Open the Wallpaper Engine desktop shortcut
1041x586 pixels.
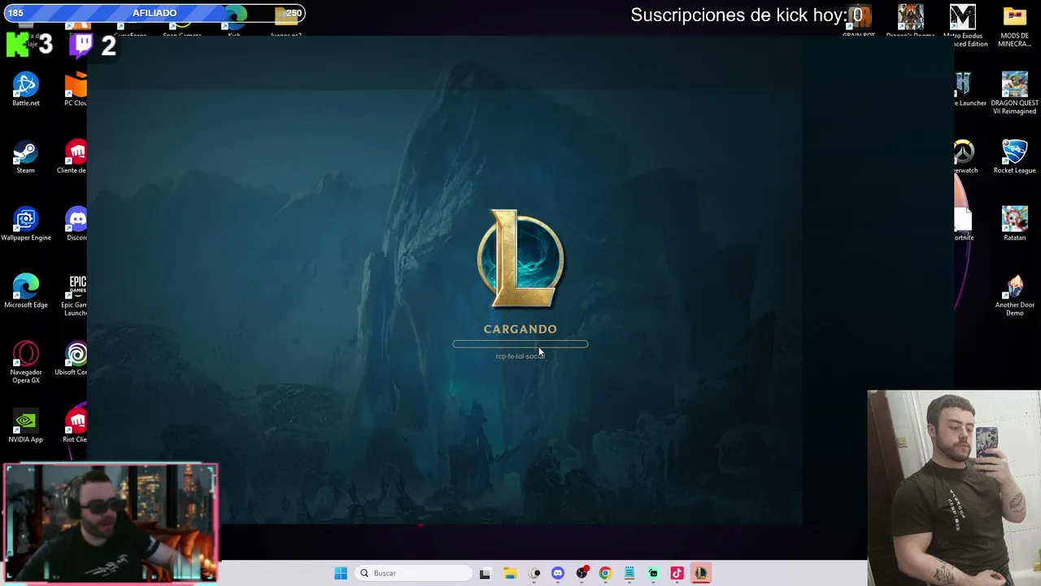click(25, 225)
